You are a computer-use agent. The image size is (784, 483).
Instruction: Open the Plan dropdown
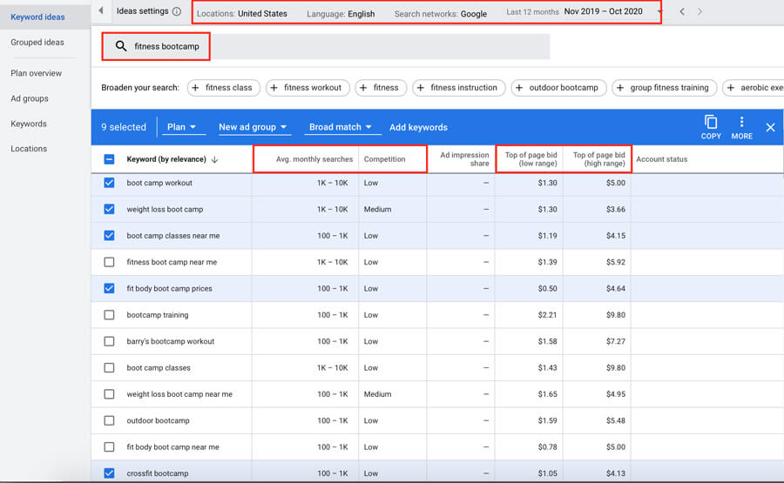[x=182, y=127]
